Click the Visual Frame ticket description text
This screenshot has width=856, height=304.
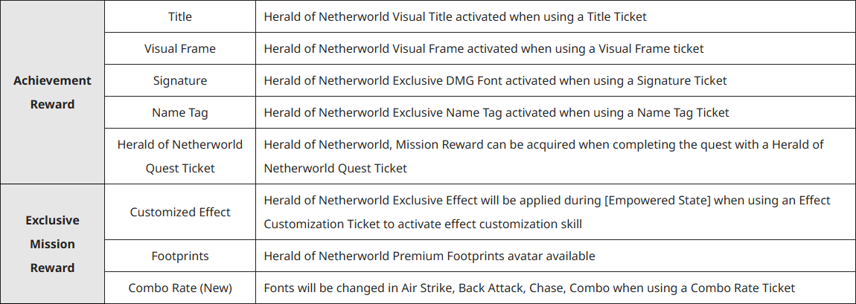tap(484, 48)
